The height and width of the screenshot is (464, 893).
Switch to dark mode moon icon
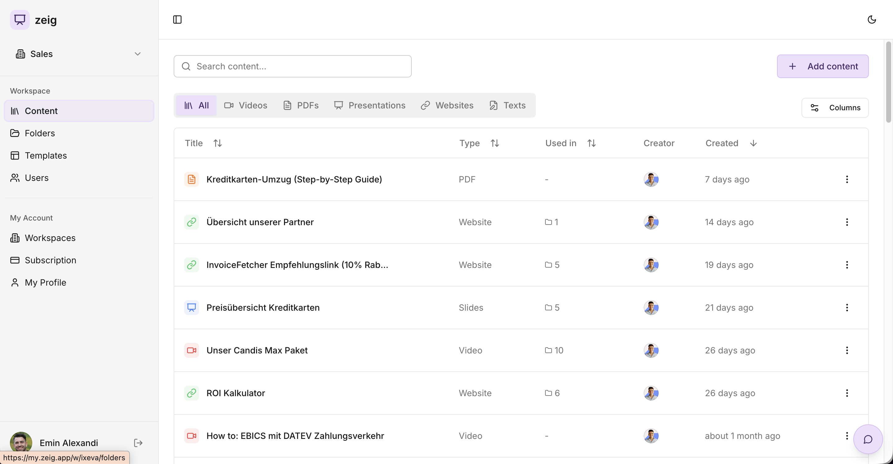click(872, 20)
